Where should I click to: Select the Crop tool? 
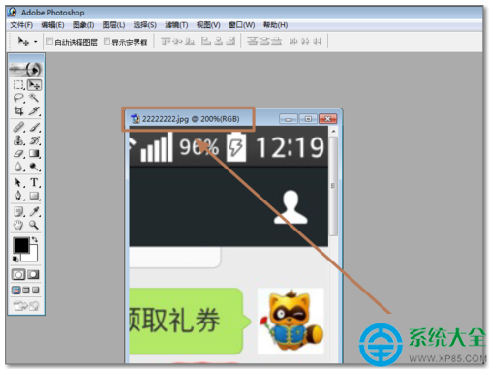click(x=18, y=110)
